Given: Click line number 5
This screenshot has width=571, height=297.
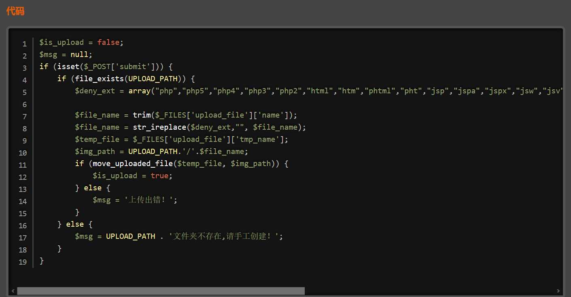Looking at the screenshot, I should pos(25,92).
